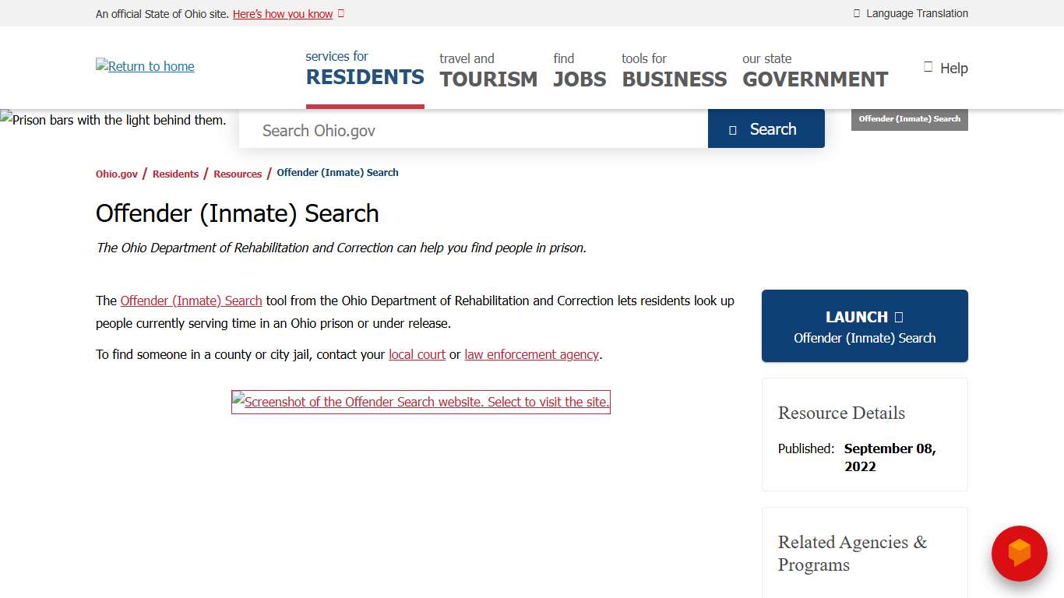This screenshot has width=1064, height=598.
Task: Click the law enforcement agency link
Action: tap(531, 354)
